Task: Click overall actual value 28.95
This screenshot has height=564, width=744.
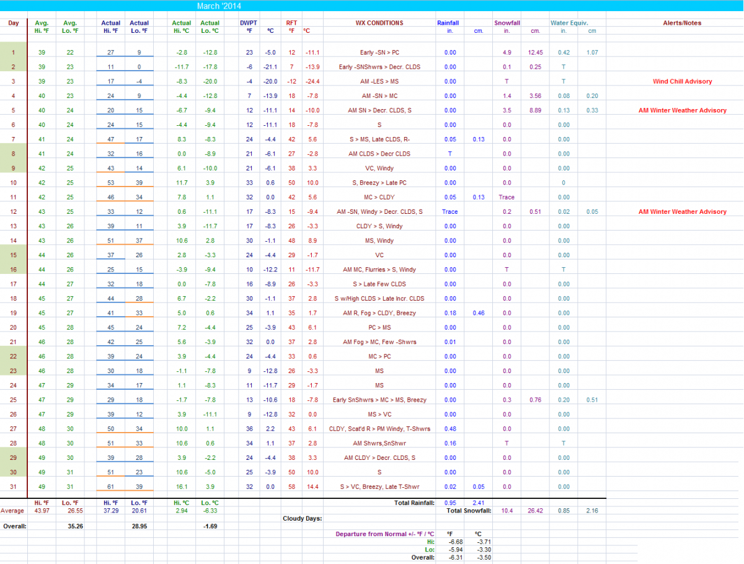Action: pyautogui.click(x=139, y=525)
